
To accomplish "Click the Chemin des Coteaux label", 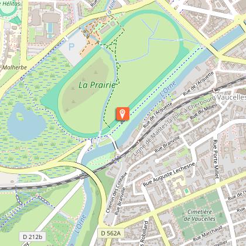I will tap(116, 192).
